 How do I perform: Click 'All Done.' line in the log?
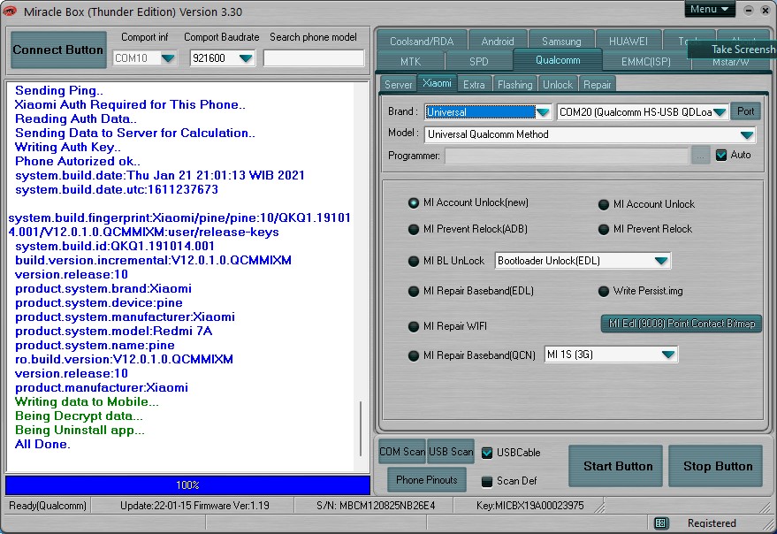[43, 444]
